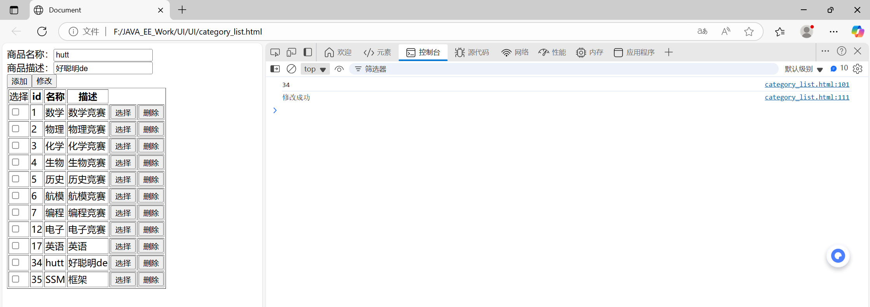The image size is (870, 307).
Task: Click 删除 button in 英语 row
Action: click(x=151, y=246)
